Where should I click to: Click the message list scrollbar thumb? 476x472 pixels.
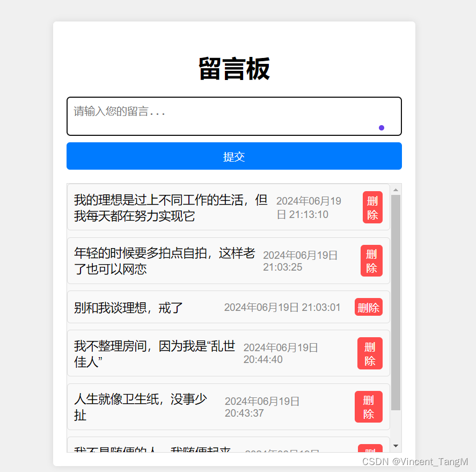(396, 302)
